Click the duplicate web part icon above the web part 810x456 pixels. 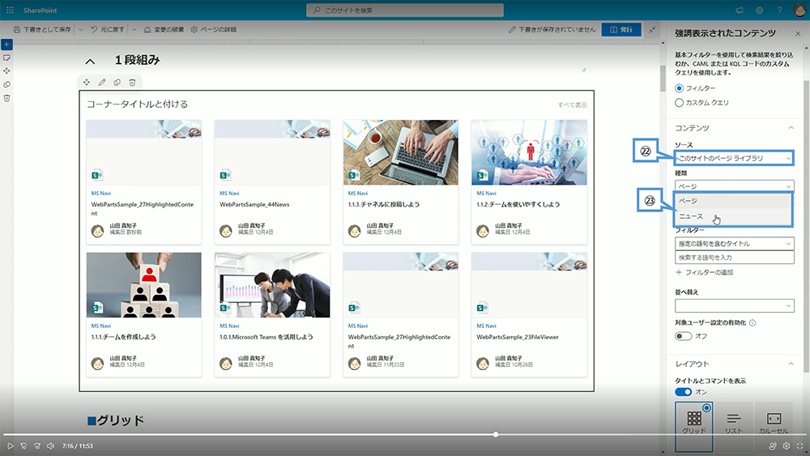click(x=117, y=82)
